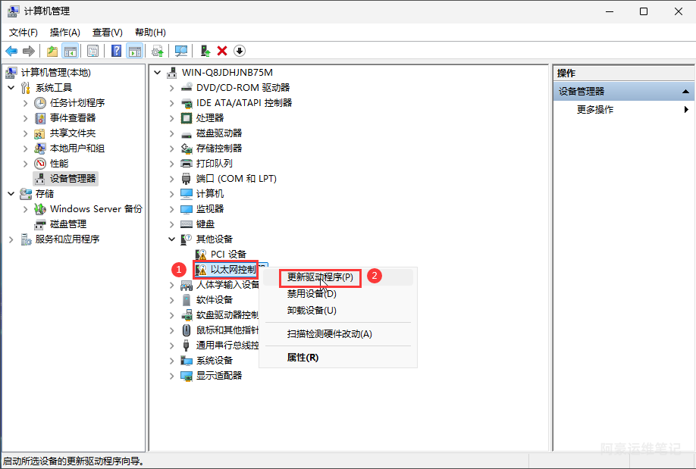Click the Help question mark toolbar icon
Screen dimensions: 696x469
116,51
